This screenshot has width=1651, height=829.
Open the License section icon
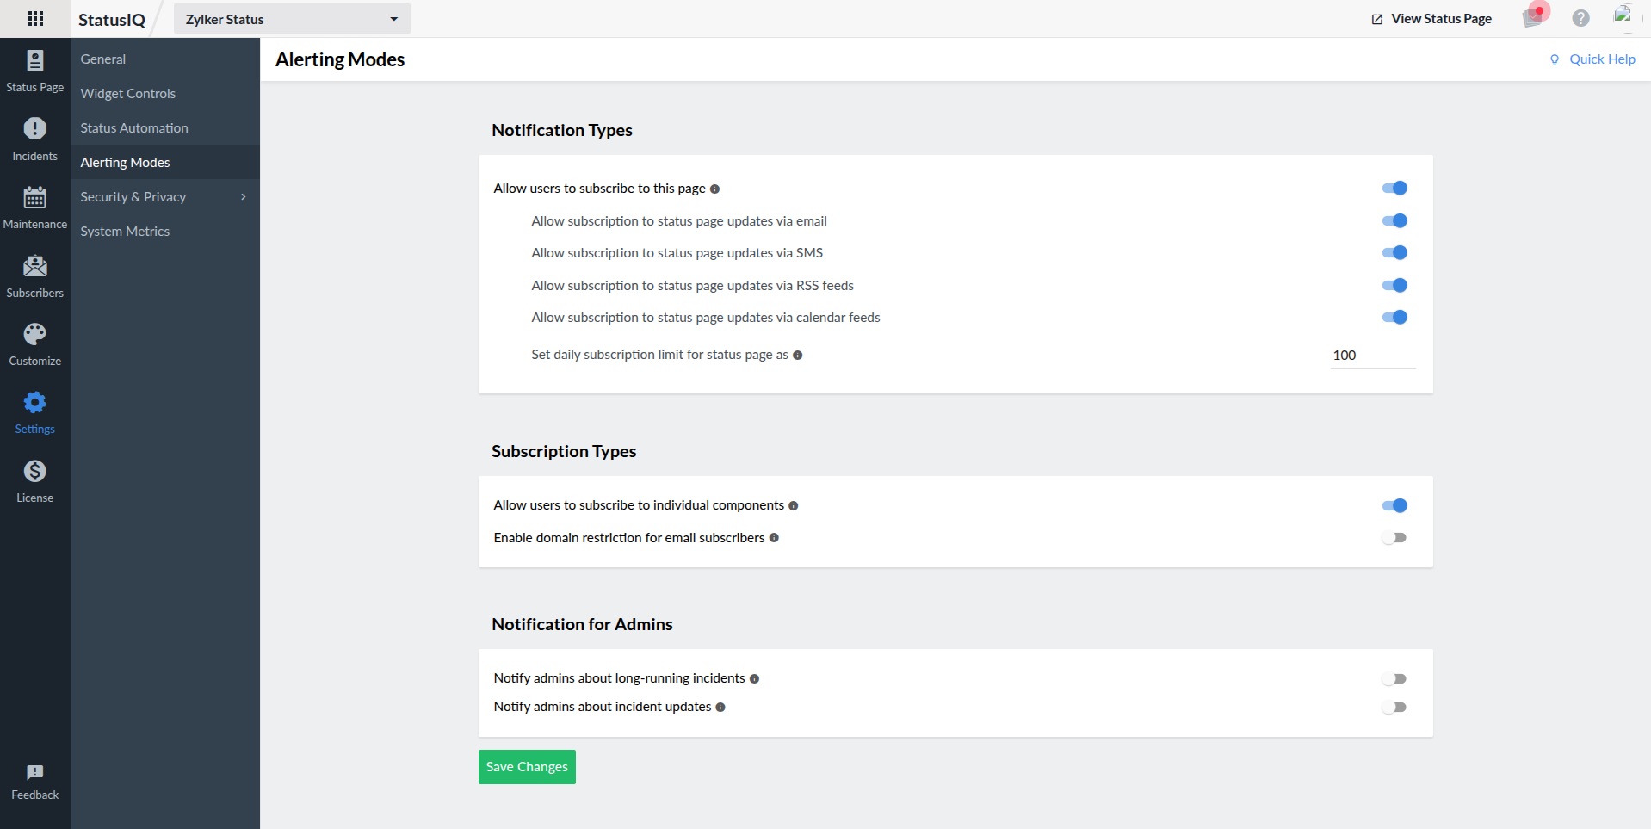pos(34,472)
